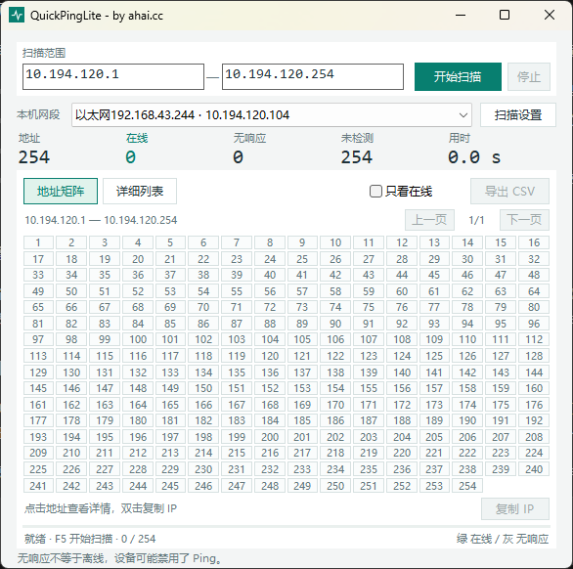Maximize the QuickPingLite window
This screenshot has width=573, height=569.
click(x=505, y=15)
